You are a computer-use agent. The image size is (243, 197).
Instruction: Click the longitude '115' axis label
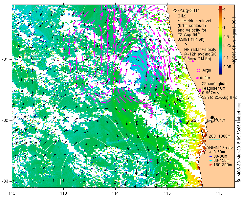tap(167, 193)
